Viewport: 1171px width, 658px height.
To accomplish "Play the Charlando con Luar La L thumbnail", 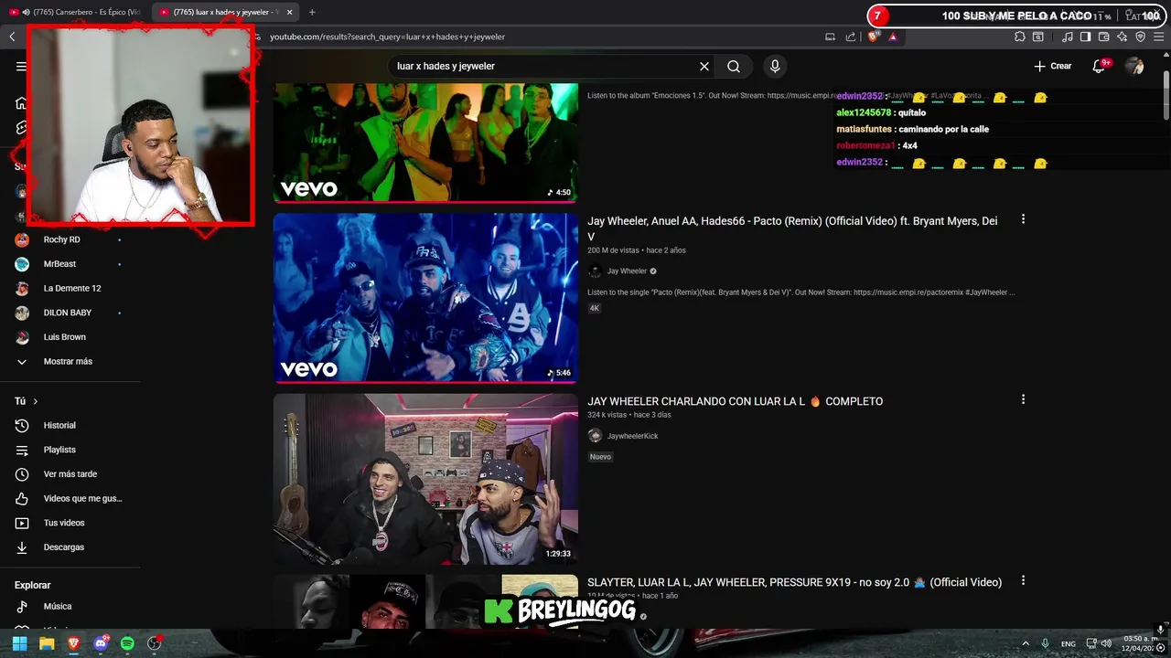I will pyautogui.click(x=425, y=479).
